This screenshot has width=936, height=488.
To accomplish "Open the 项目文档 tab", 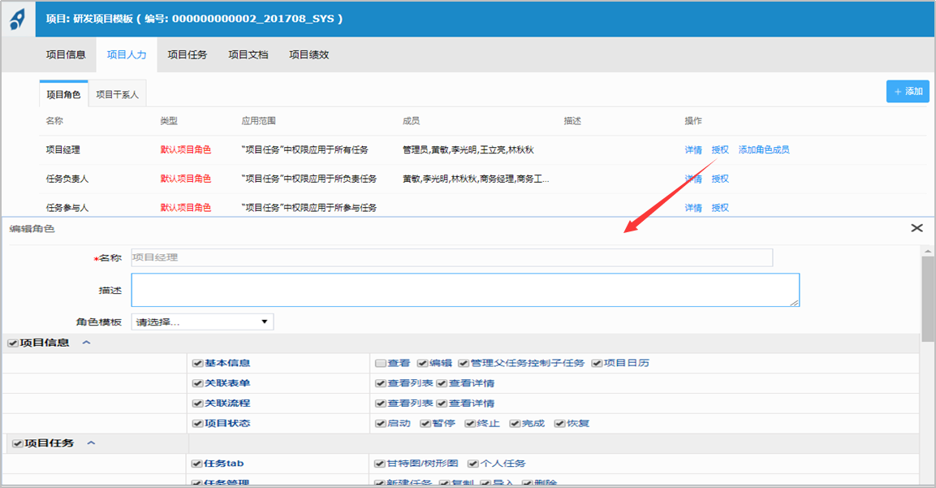I will [248, 55].
